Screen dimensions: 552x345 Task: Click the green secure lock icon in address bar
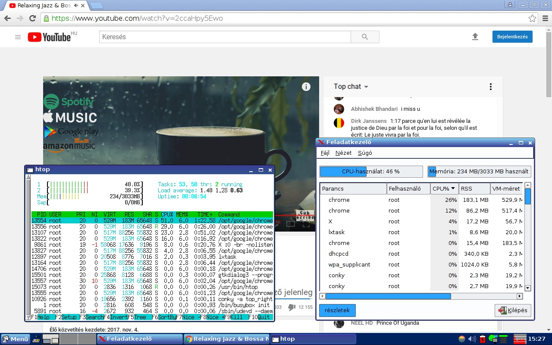(x=46, y=19)
